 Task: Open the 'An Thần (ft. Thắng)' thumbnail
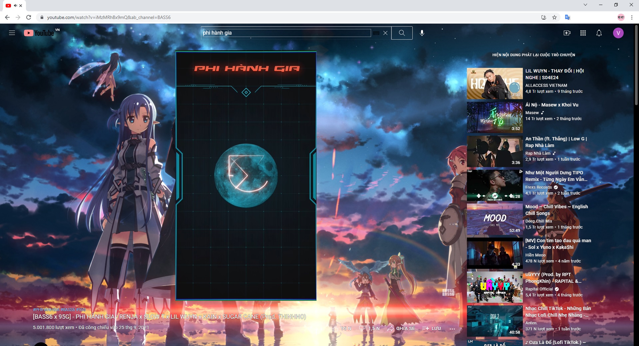pyautogui.click(x=495, y=151)
